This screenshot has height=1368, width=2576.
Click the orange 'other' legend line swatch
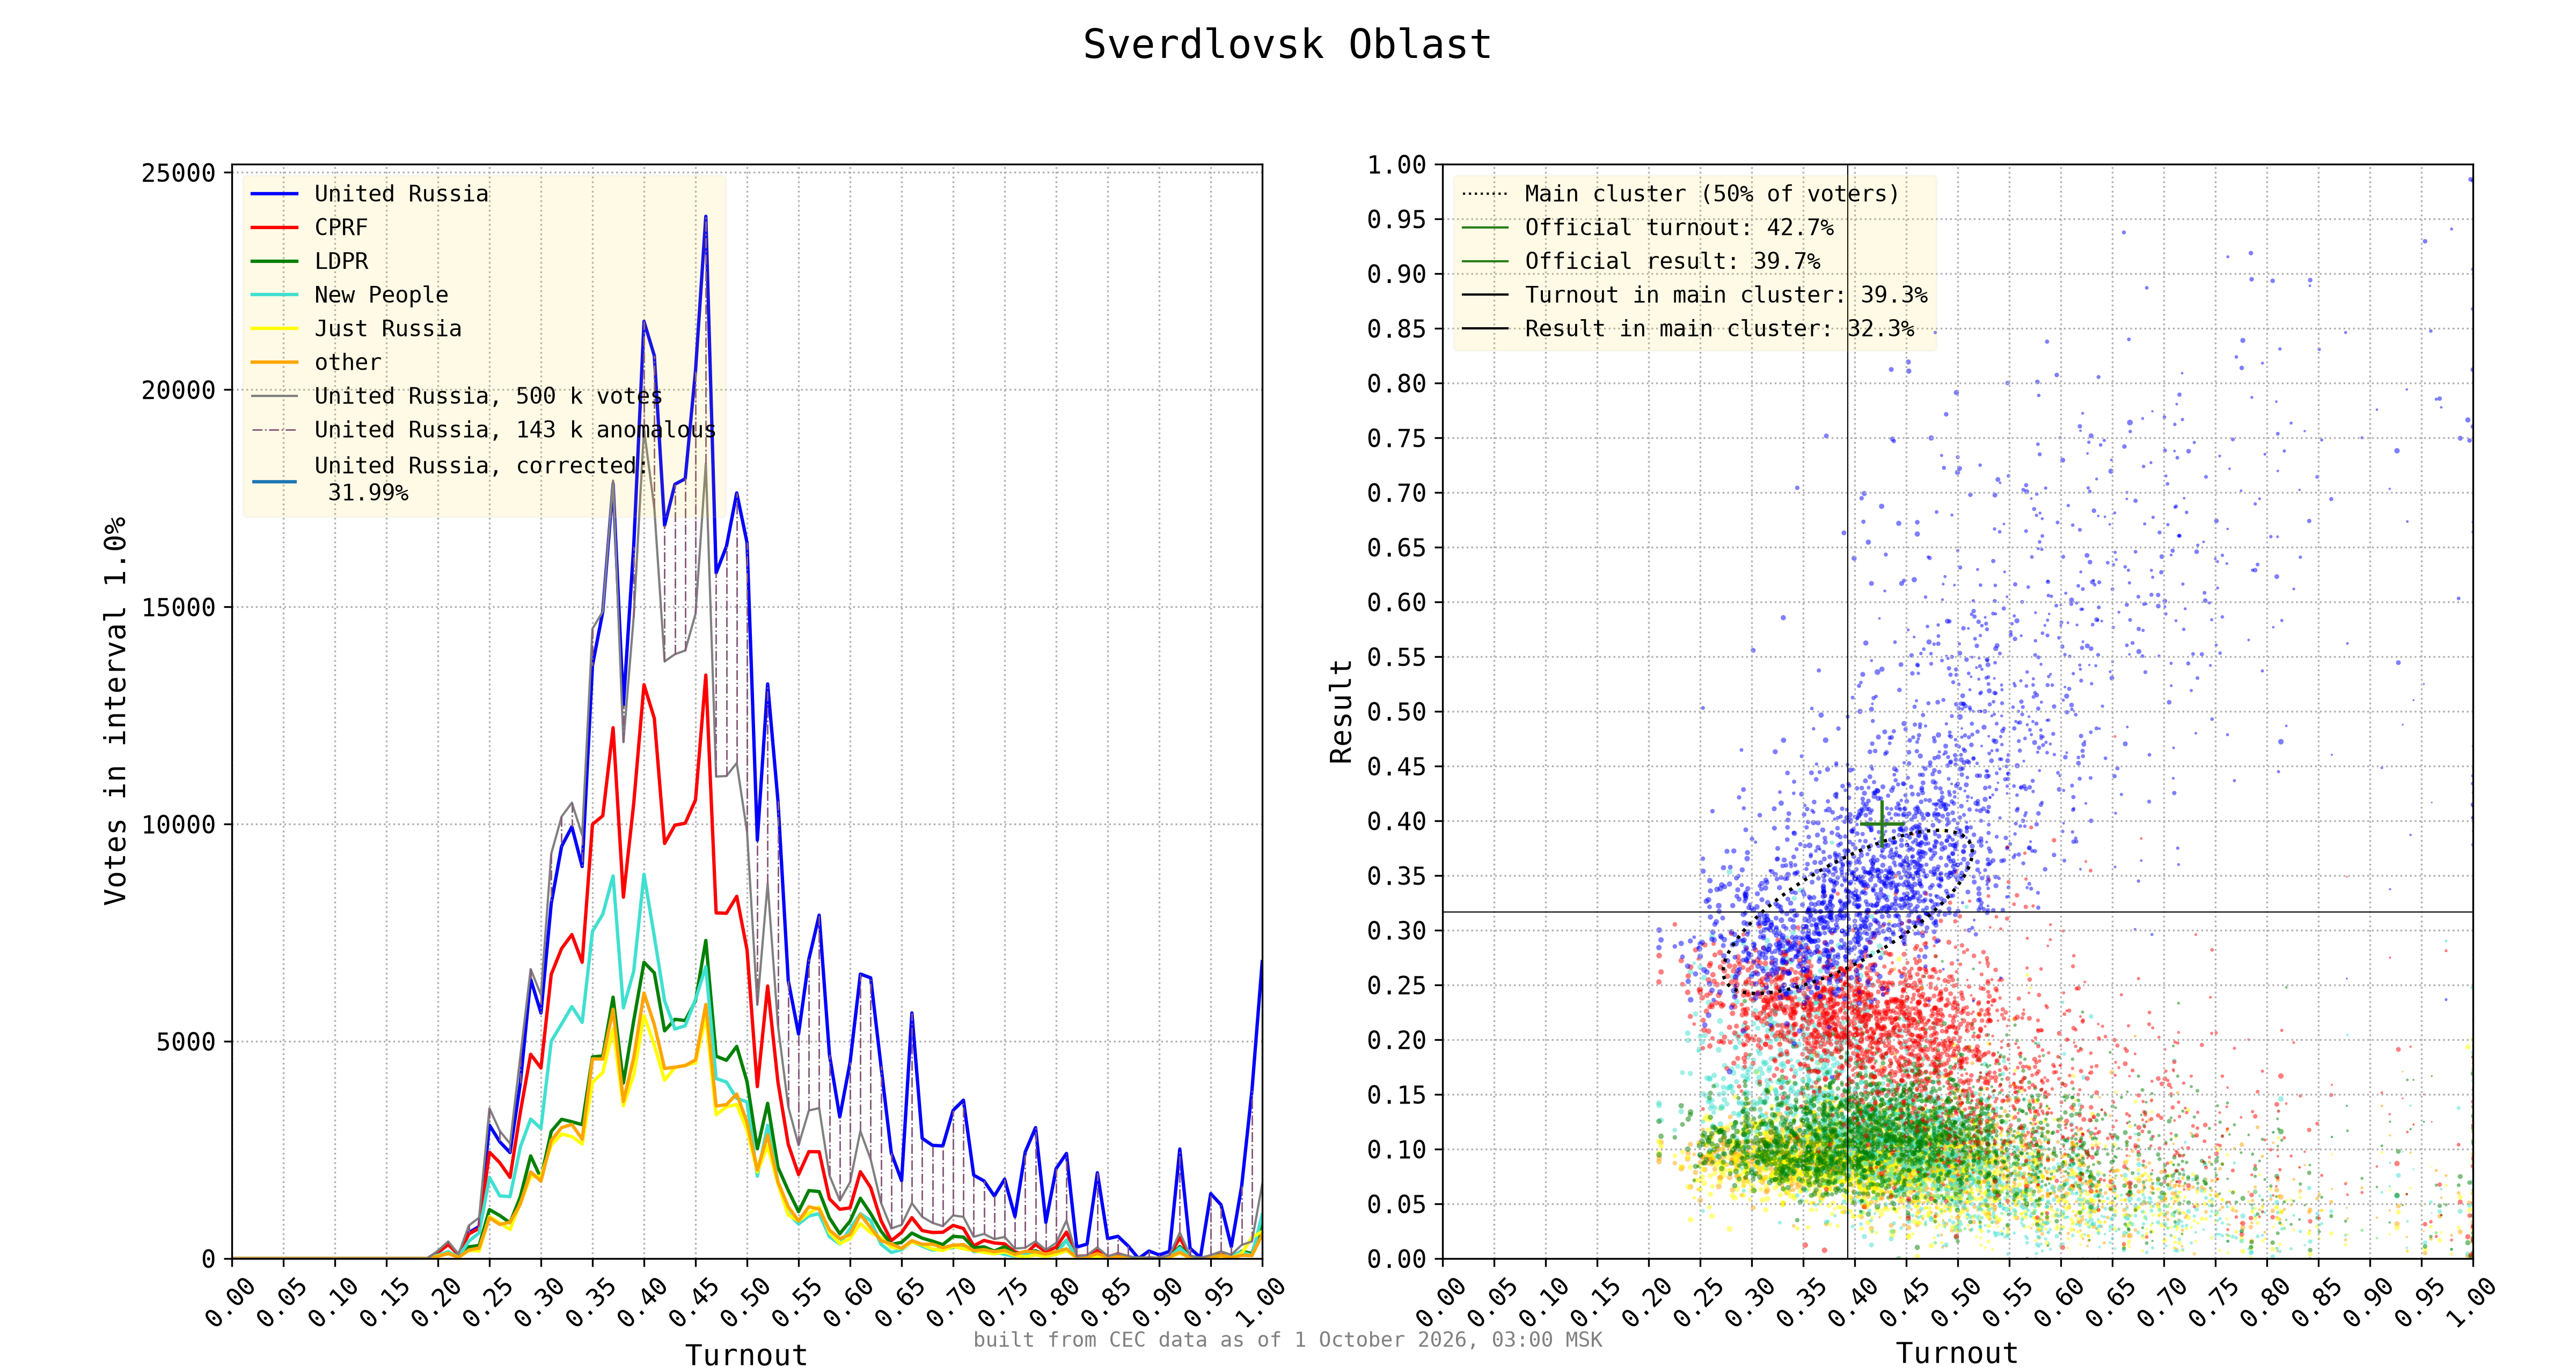coord(275,362)
